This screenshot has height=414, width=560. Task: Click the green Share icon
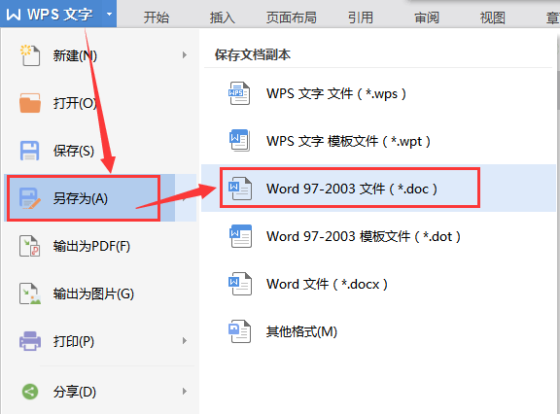[x=30, y=392]
